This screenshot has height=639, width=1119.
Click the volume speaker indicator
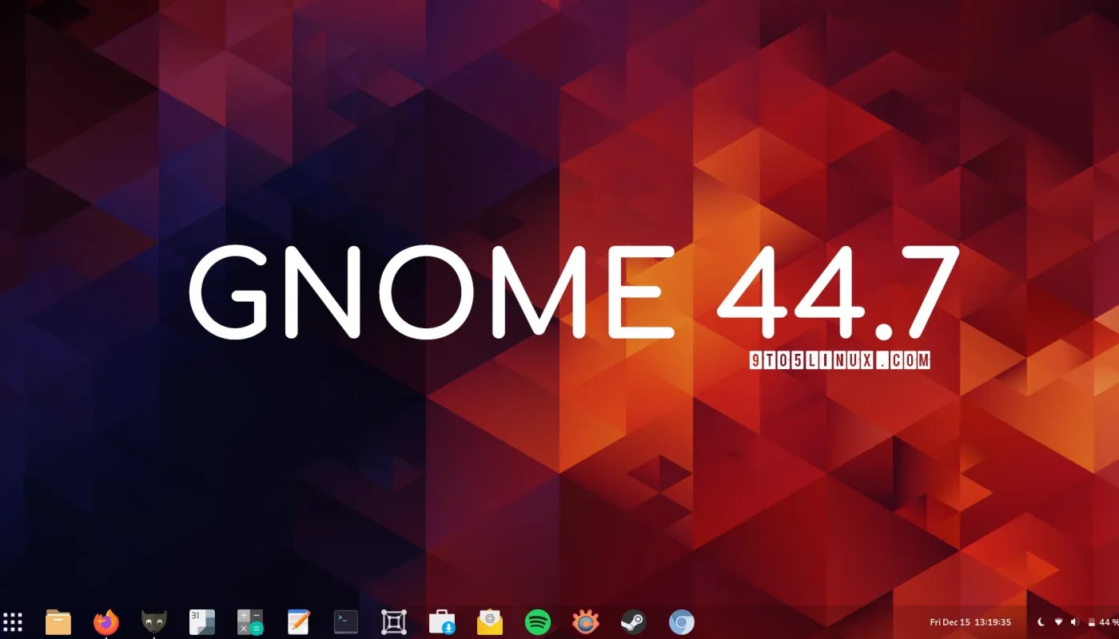(1075, 622)
